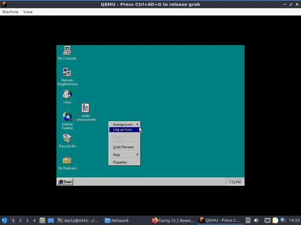Select the Network Neighborhood icon
This screenshot has height=225, width=301.
pyautogui.click(x=67, y=77)
